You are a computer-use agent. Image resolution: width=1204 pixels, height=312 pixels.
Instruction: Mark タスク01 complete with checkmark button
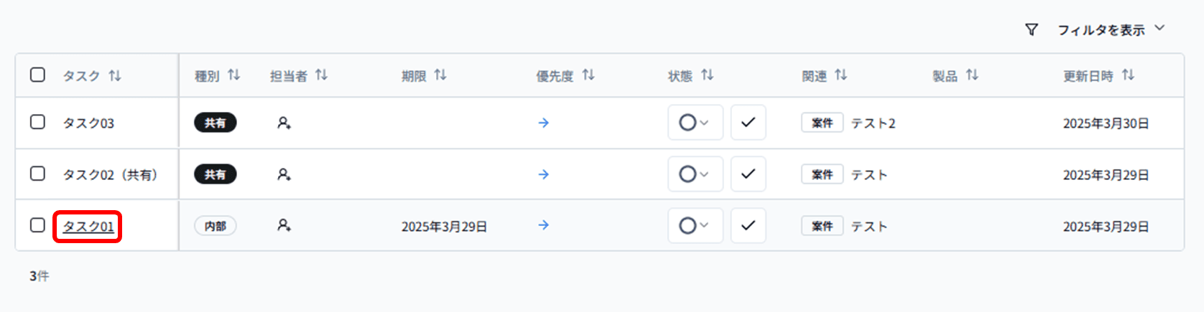pyautogui.click(x=748, y=226)
